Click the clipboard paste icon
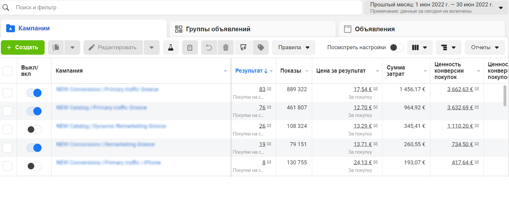The image size is (509, 204). (x=190, y=47)
